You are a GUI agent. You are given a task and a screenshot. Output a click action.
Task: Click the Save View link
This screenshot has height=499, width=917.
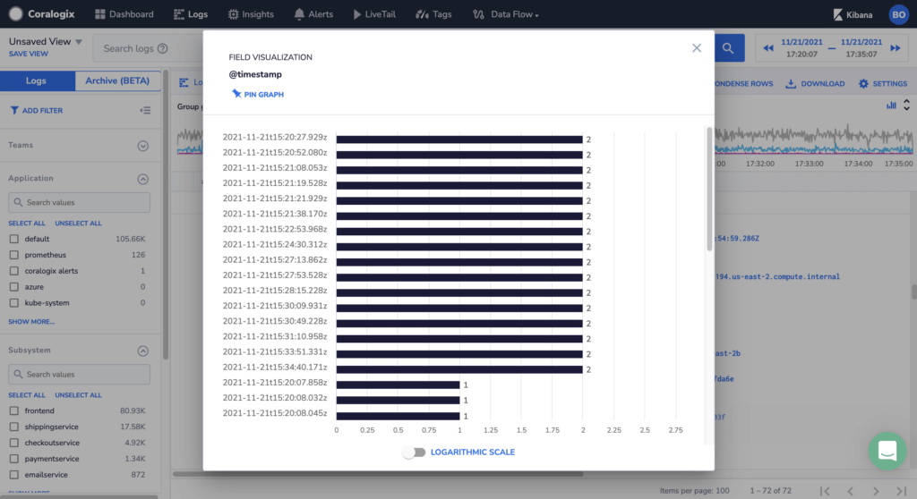(x=28, y=54)
